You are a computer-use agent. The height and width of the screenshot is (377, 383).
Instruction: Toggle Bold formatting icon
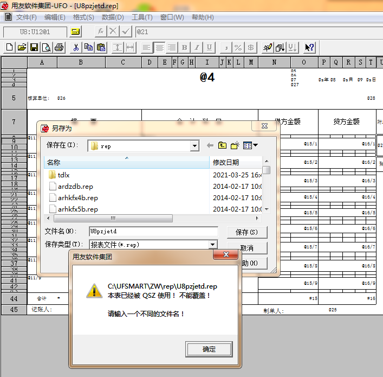click(x=184, y=47)
